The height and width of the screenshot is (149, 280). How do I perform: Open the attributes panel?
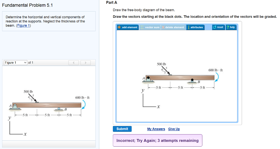click(195, 27)
